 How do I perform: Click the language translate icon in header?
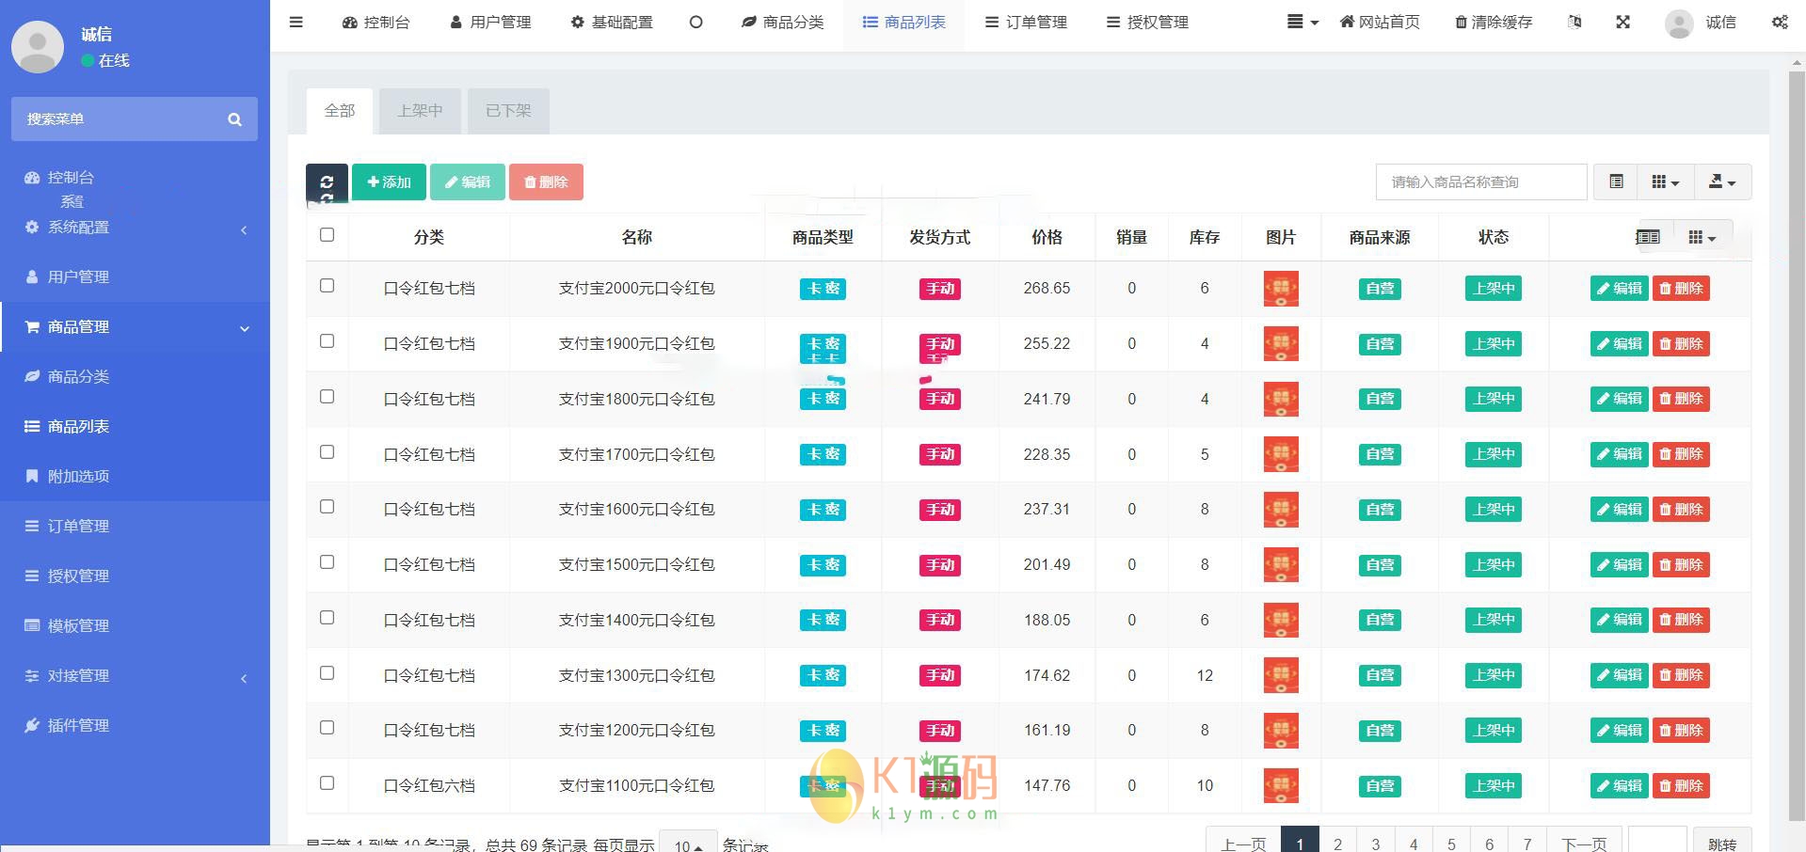tap(1574, 22)
